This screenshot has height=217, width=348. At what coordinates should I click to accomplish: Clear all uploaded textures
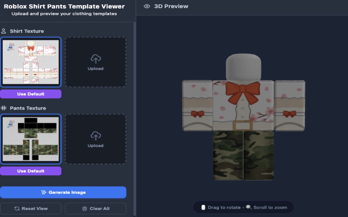coord(96,209)
